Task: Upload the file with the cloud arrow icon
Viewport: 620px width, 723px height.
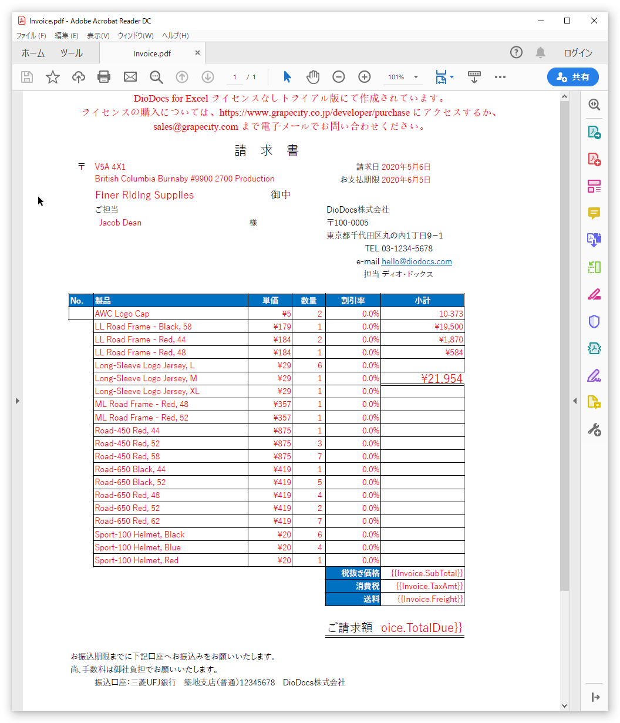Action: pos(79,77)
